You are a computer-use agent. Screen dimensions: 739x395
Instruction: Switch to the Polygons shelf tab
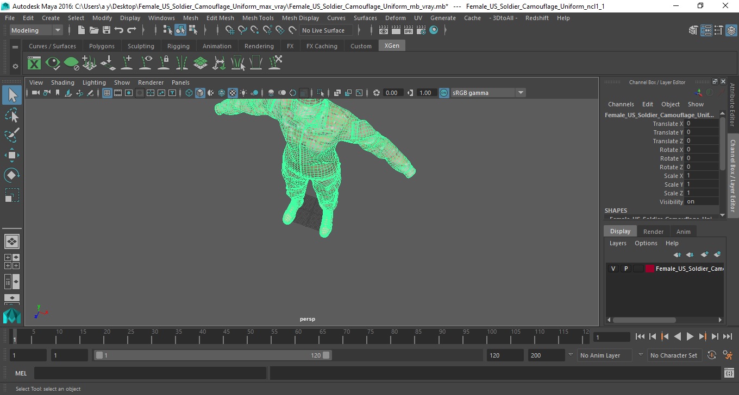click(102, 46)
